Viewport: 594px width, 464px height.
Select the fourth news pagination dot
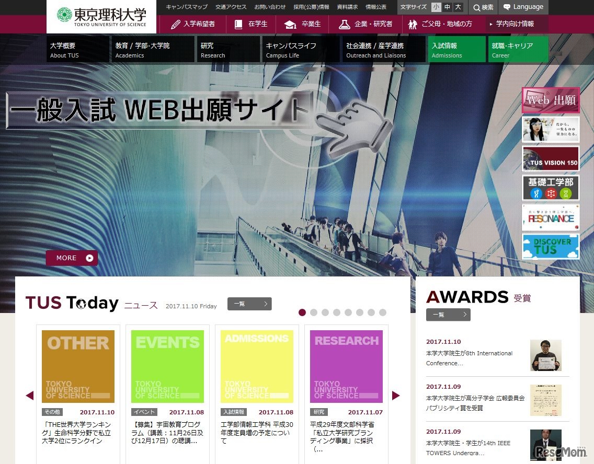337,312
